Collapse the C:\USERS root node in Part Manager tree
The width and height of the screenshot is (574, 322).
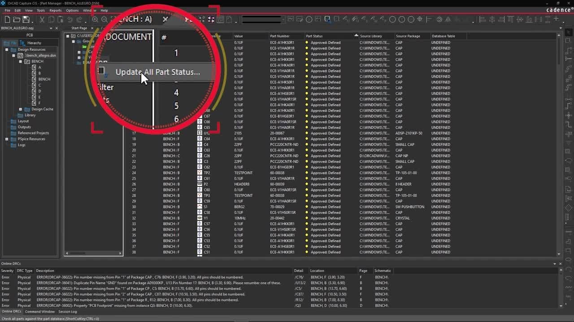[68, 36]
